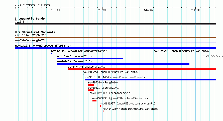Viewport: 223px width, 121px height.
Task: Click the Cytogenetic Bands track title
Action: click(x=30, y=19)
